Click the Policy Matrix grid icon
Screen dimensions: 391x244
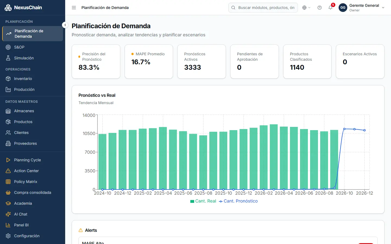click(x=8, y=182)
